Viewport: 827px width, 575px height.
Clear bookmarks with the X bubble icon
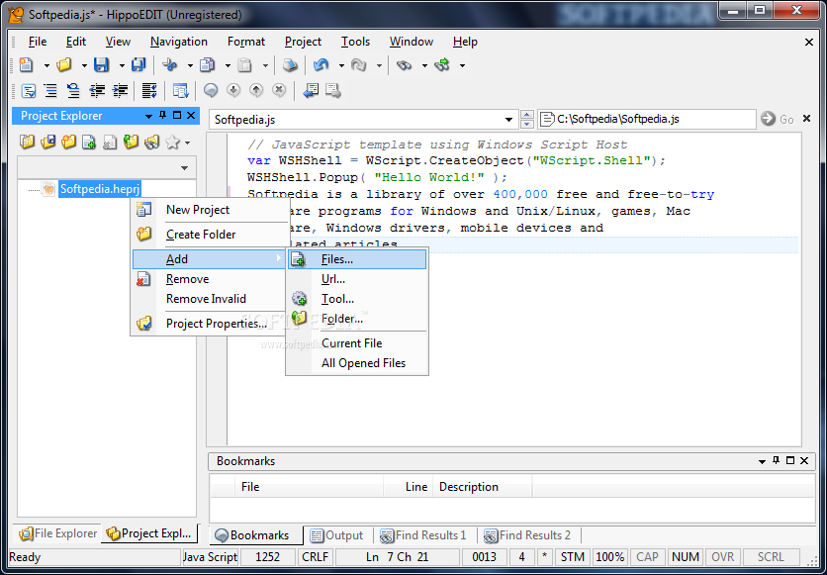279,91
